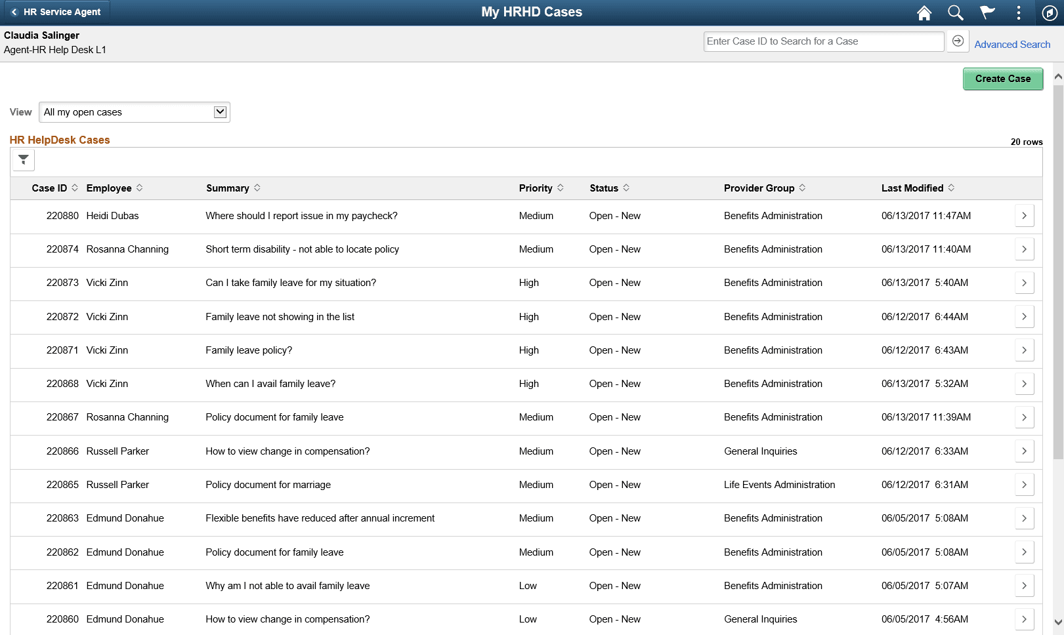The height and width of the screenshot is (635, 1064).
Task: Click the Home icon
Action: pyautogui.click(x=924, y=12)
